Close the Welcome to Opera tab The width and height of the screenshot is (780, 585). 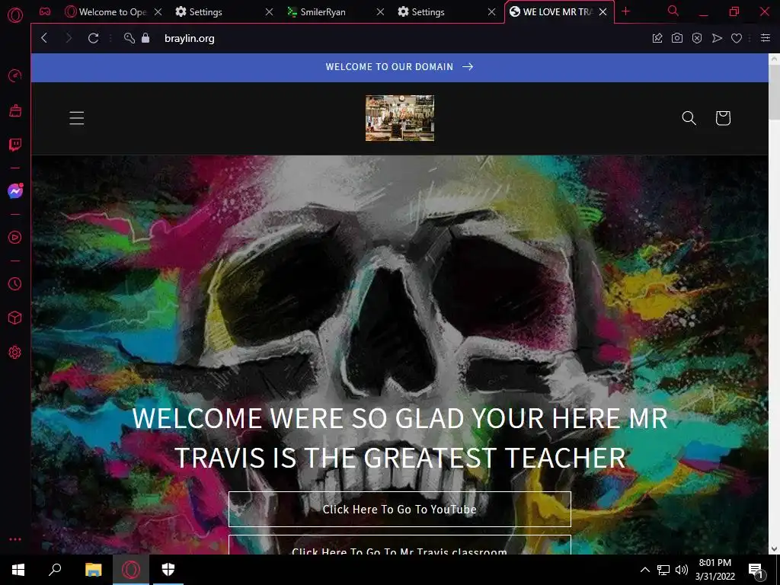pyautogui.click(x=158, y=12)
